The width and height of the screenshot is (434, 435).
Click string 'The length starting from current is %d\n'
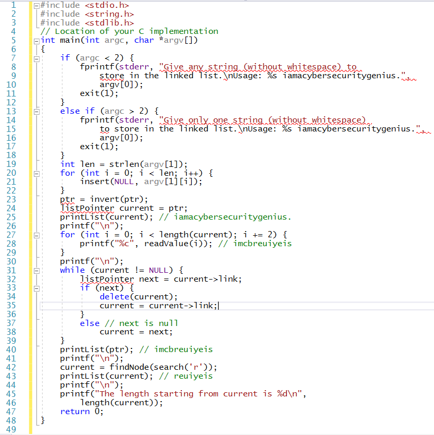click(x=199, y=394)
